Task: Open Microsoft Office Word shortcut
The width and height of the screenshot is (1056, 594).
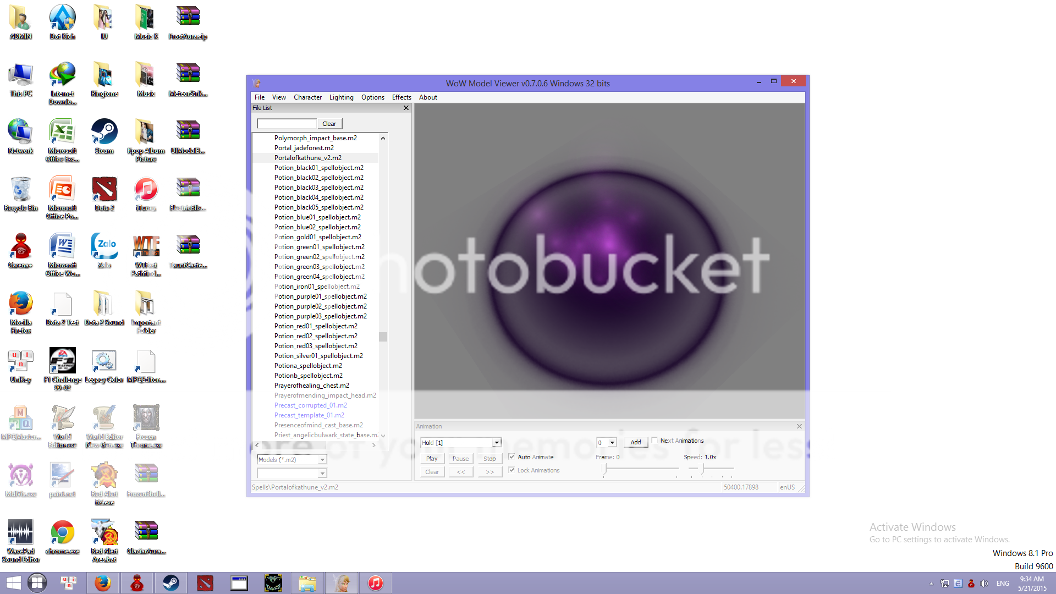Action: coord(62,255)
